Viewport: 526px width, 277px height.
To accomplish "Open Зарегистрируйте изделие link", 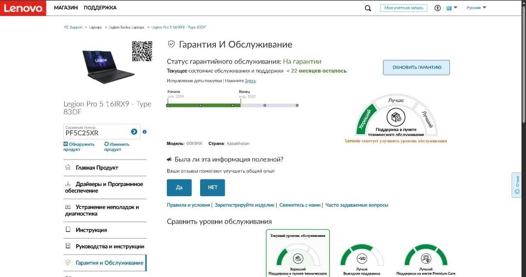I will pos(245,205).
